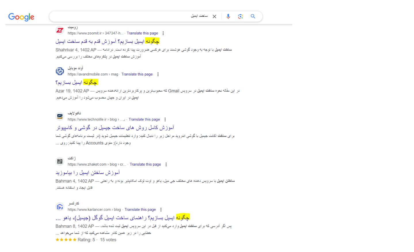
Task: Click the کارلنسر site name text
Action: (73, 203)
